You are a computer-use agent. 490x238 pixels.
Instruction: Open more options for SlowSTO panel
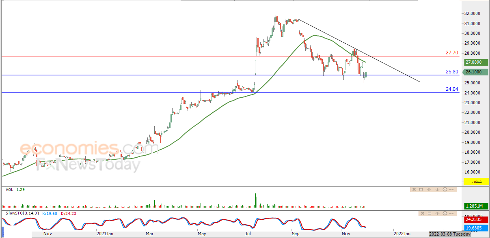(x=452, y=213)
